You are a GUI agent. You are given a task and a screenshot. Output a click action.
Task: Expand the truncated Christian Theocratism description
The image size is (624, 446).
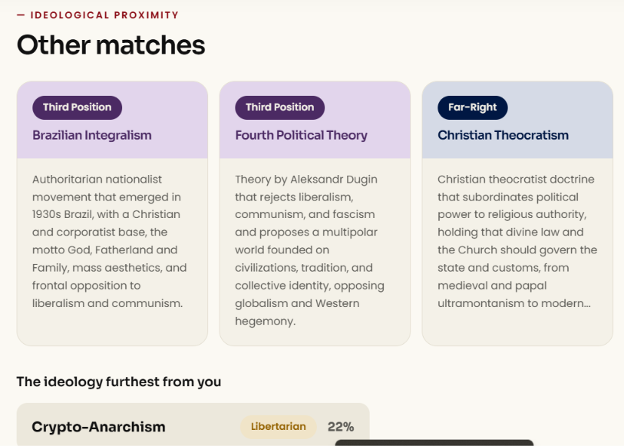[x=517, y=241]
